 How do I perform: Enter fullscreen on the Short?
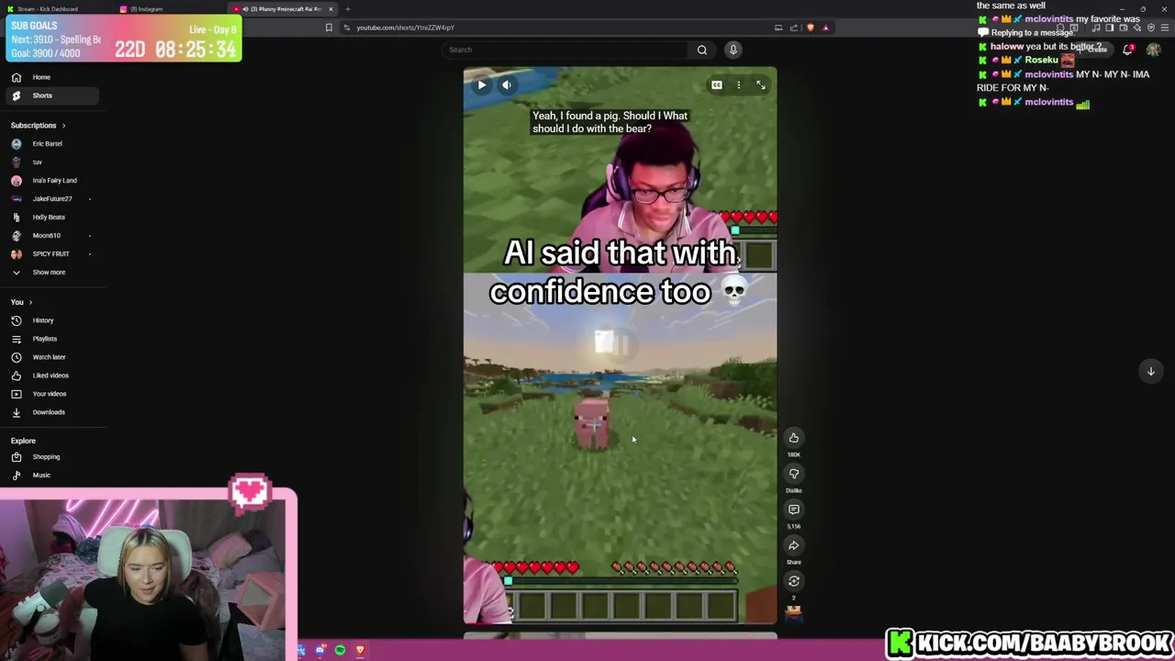click(x=761, y=85)
